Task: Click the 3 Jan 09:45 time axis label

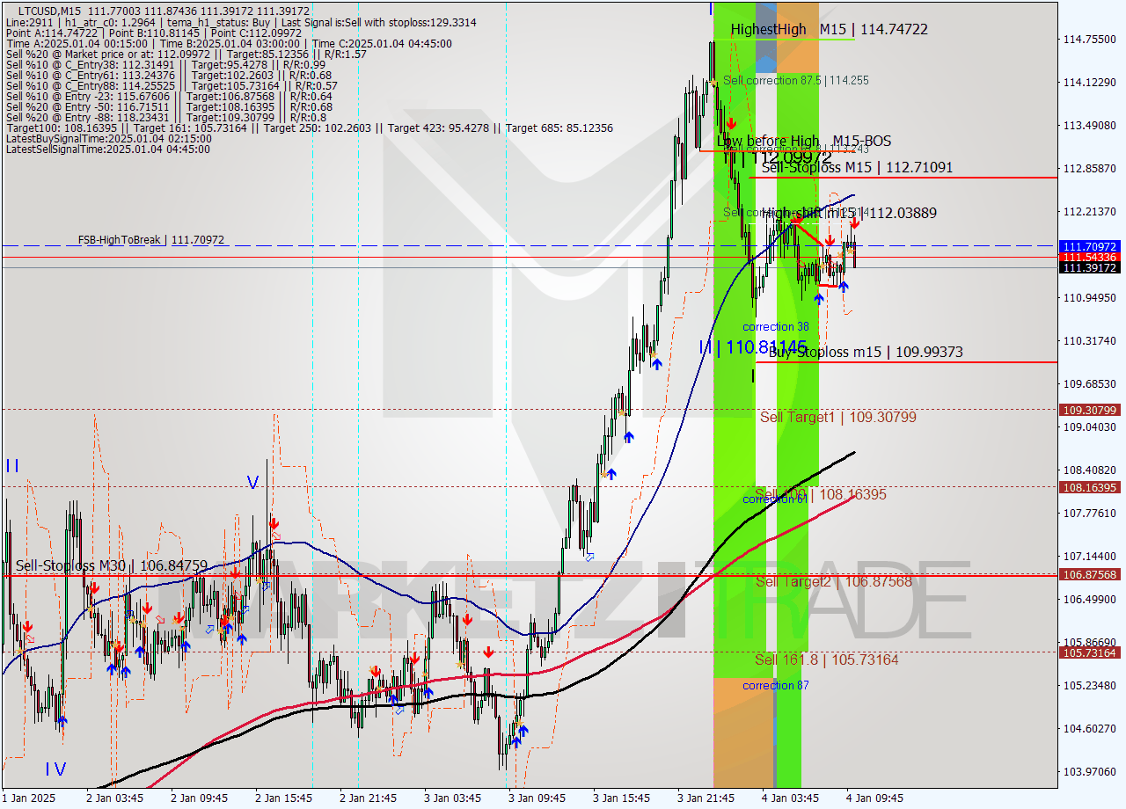Action: [x=537, y=798]
